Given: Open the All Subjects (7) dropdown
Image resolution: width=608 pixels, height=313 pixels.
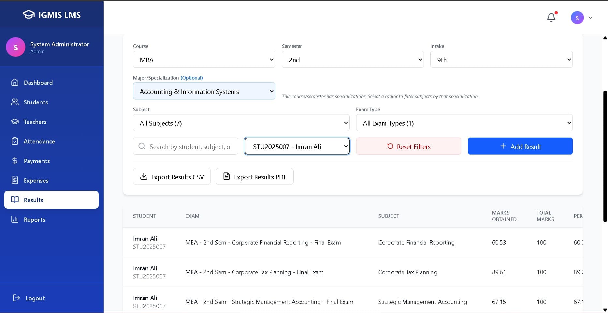Looking at the screenshot, I should [x=241, y=123].
